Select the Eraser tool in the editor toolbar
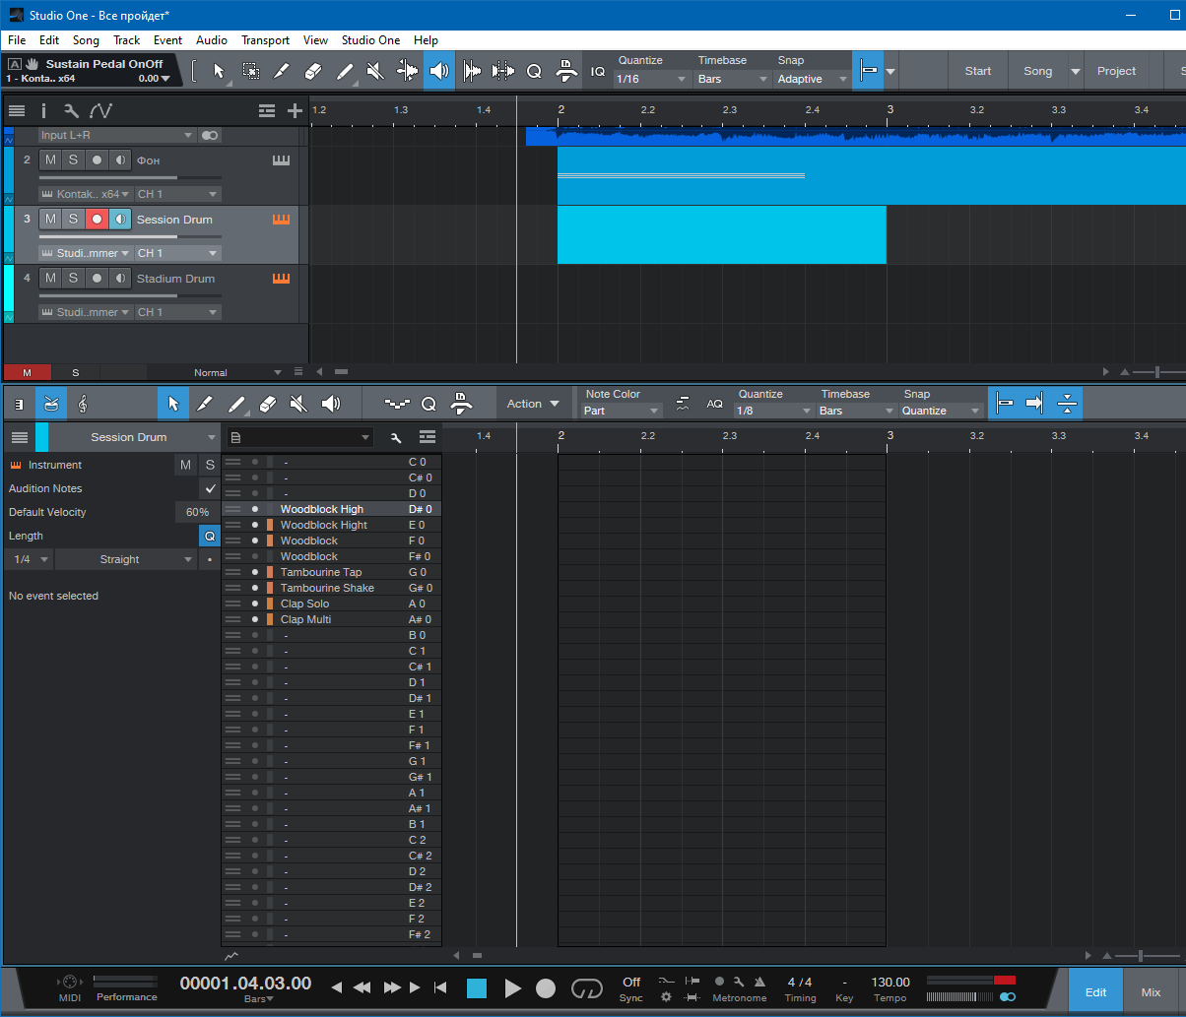This screenshot has height=1017, width=1186. [x=268, y=404]
